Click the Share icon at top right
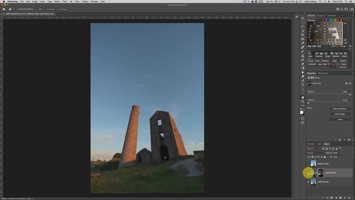The height and width of the screenshot is (200, 355). click(x=352, y=9)
